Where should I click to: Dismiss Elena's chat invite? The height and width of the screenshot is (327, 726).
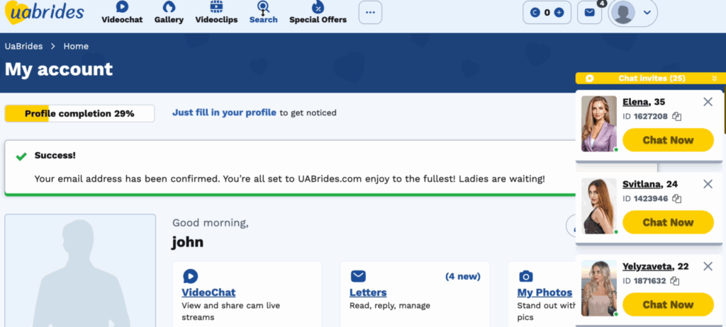(x=708, y=102)
